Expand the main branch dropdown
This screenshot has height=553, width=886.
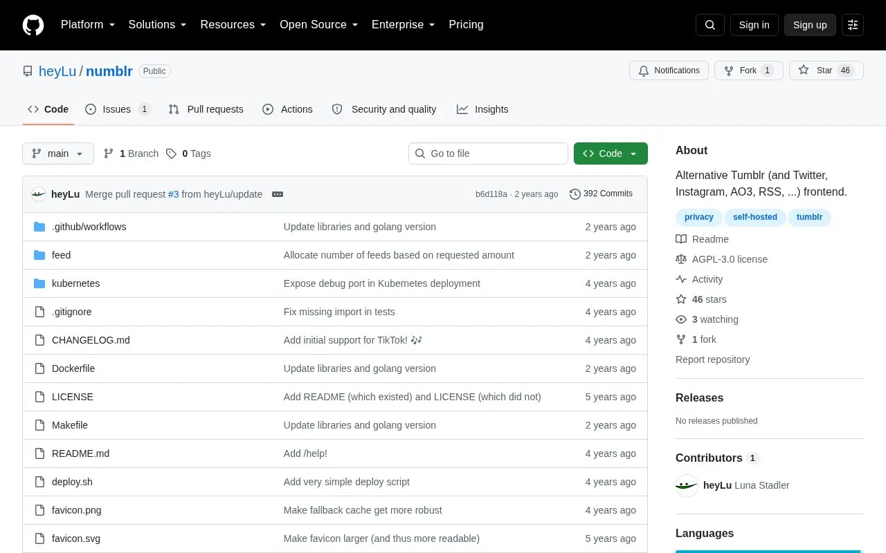(x=58, y=153)
